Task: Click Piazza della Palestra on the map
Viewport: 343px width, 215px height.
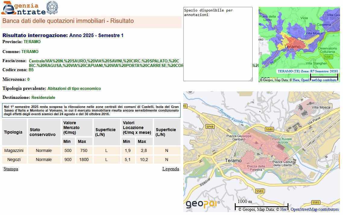Action: (x=256, y=168)
